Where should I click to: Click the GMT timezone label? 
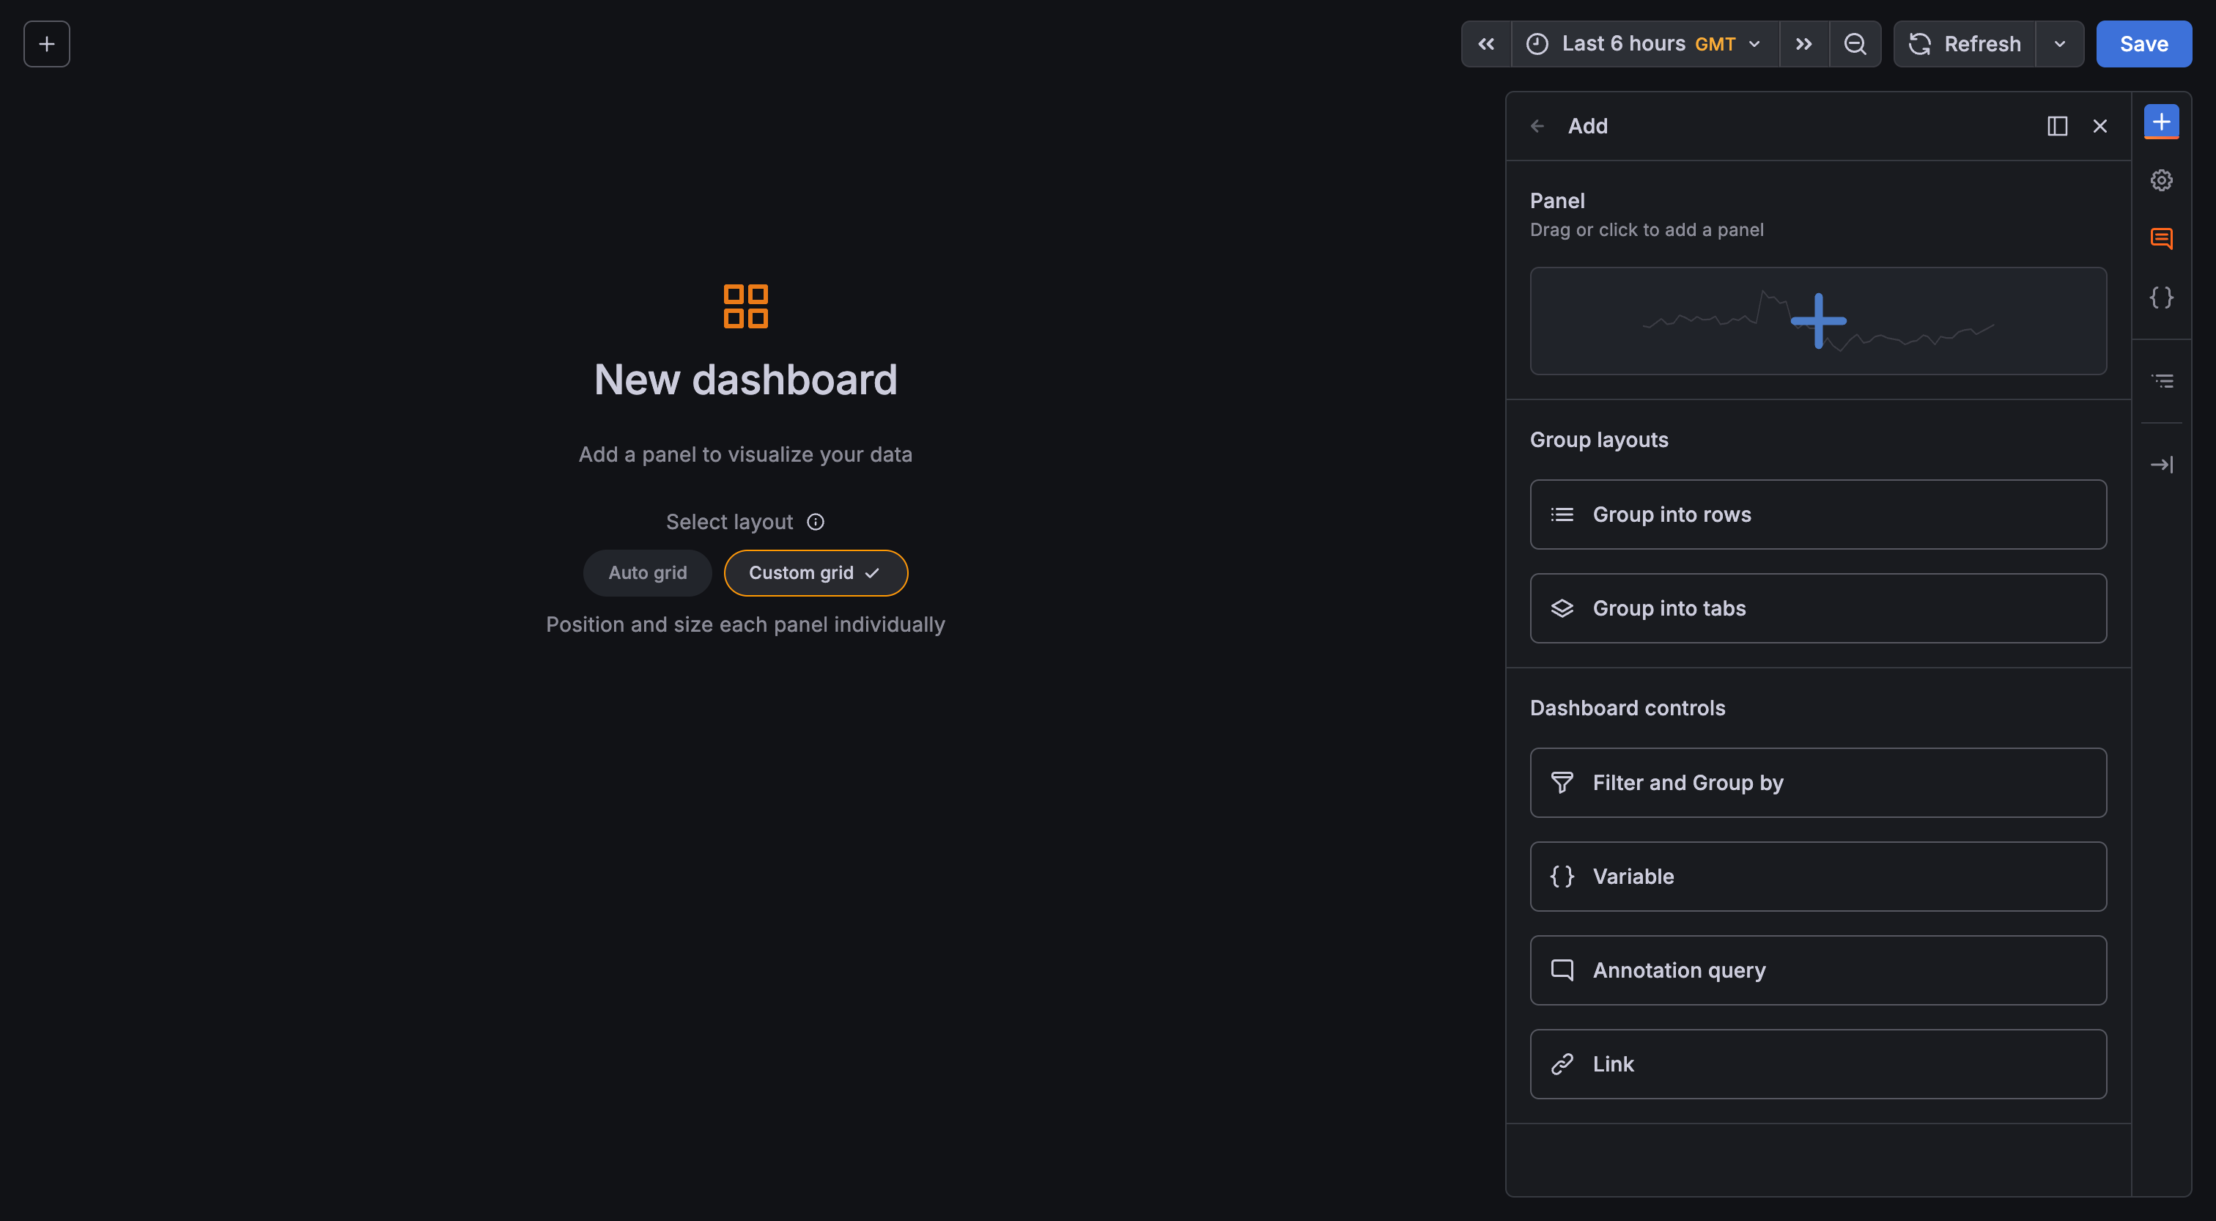pyautogui.click(x=1715, y=44)
